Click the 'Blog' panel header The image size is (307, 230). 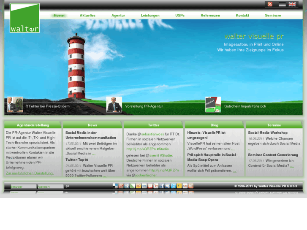point(215,125)
